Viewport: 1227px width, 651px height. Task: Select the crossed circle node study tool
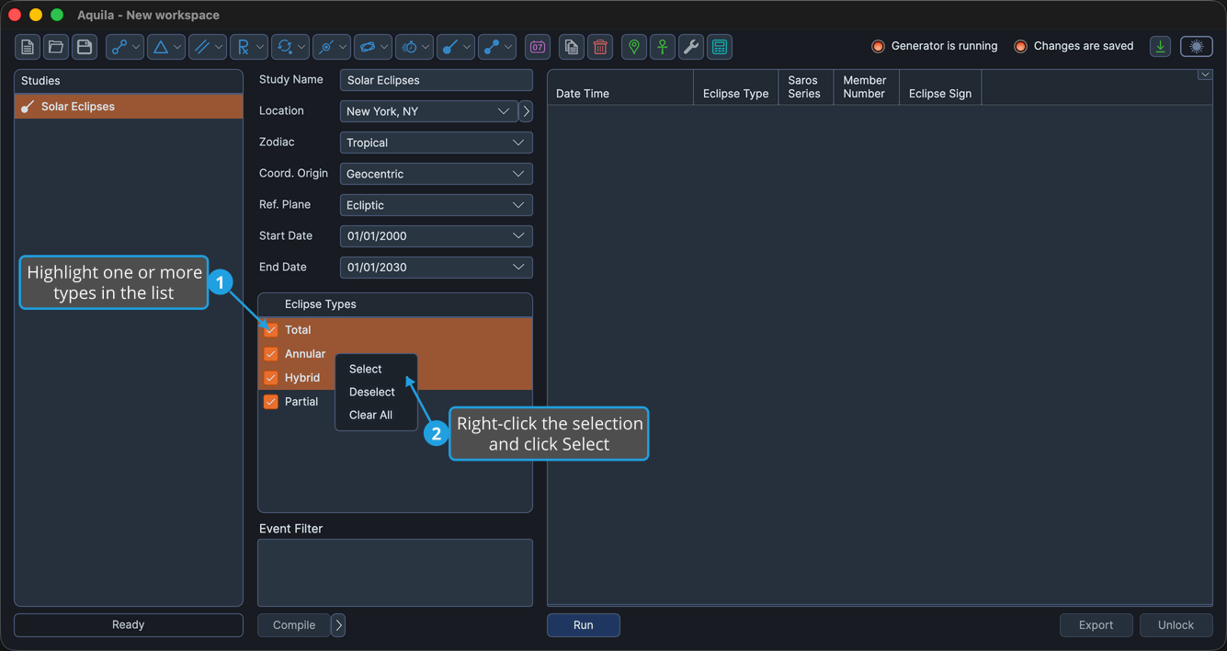click(x=332, y=47)
